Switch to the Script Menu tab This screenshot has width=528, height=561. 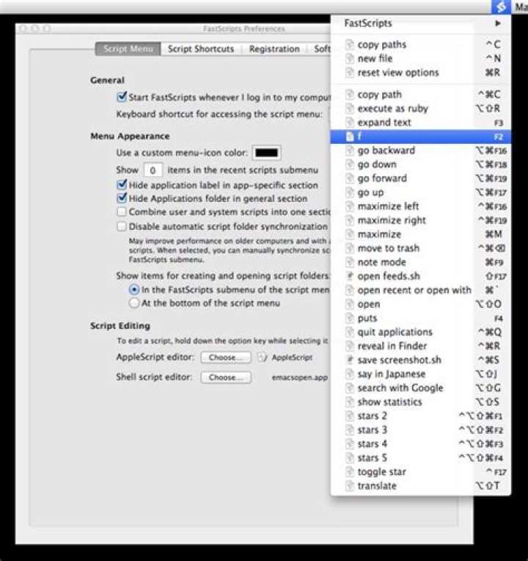pos(128,48)
